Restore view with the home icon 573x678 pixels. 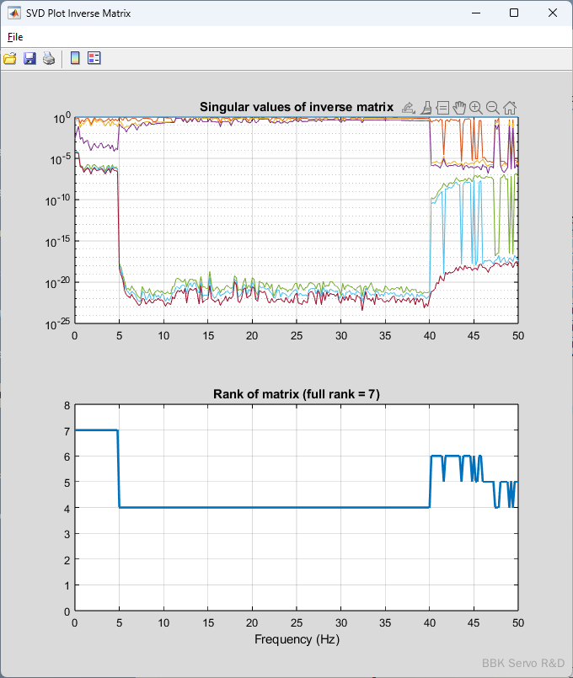[510, 107]
